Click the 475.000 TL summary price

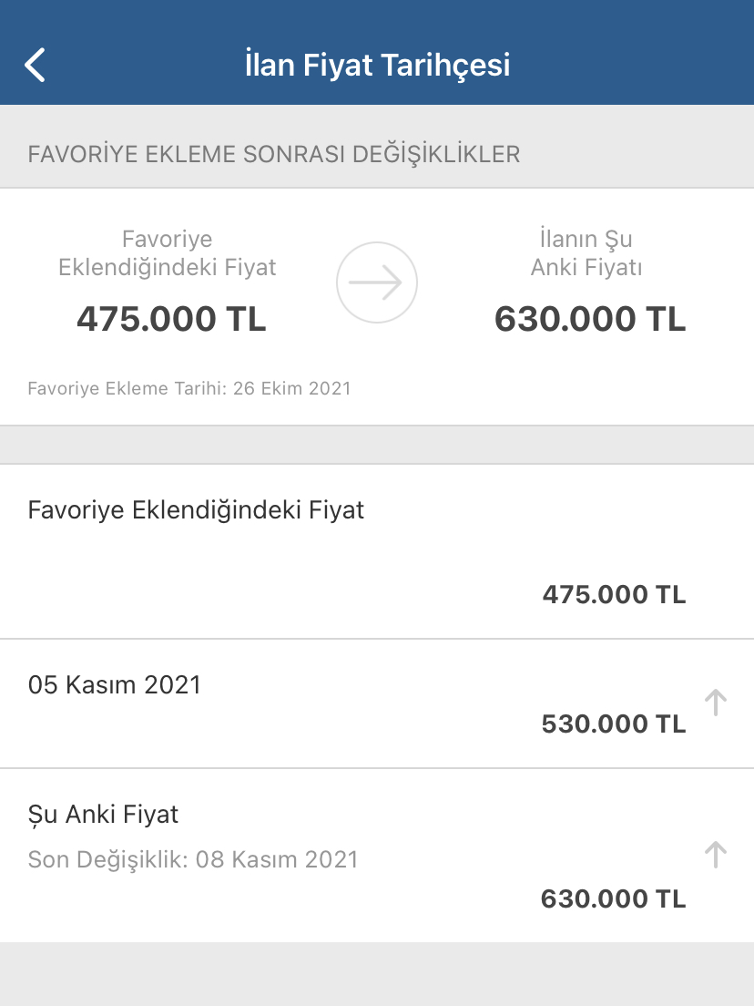[x=171, y=320]
